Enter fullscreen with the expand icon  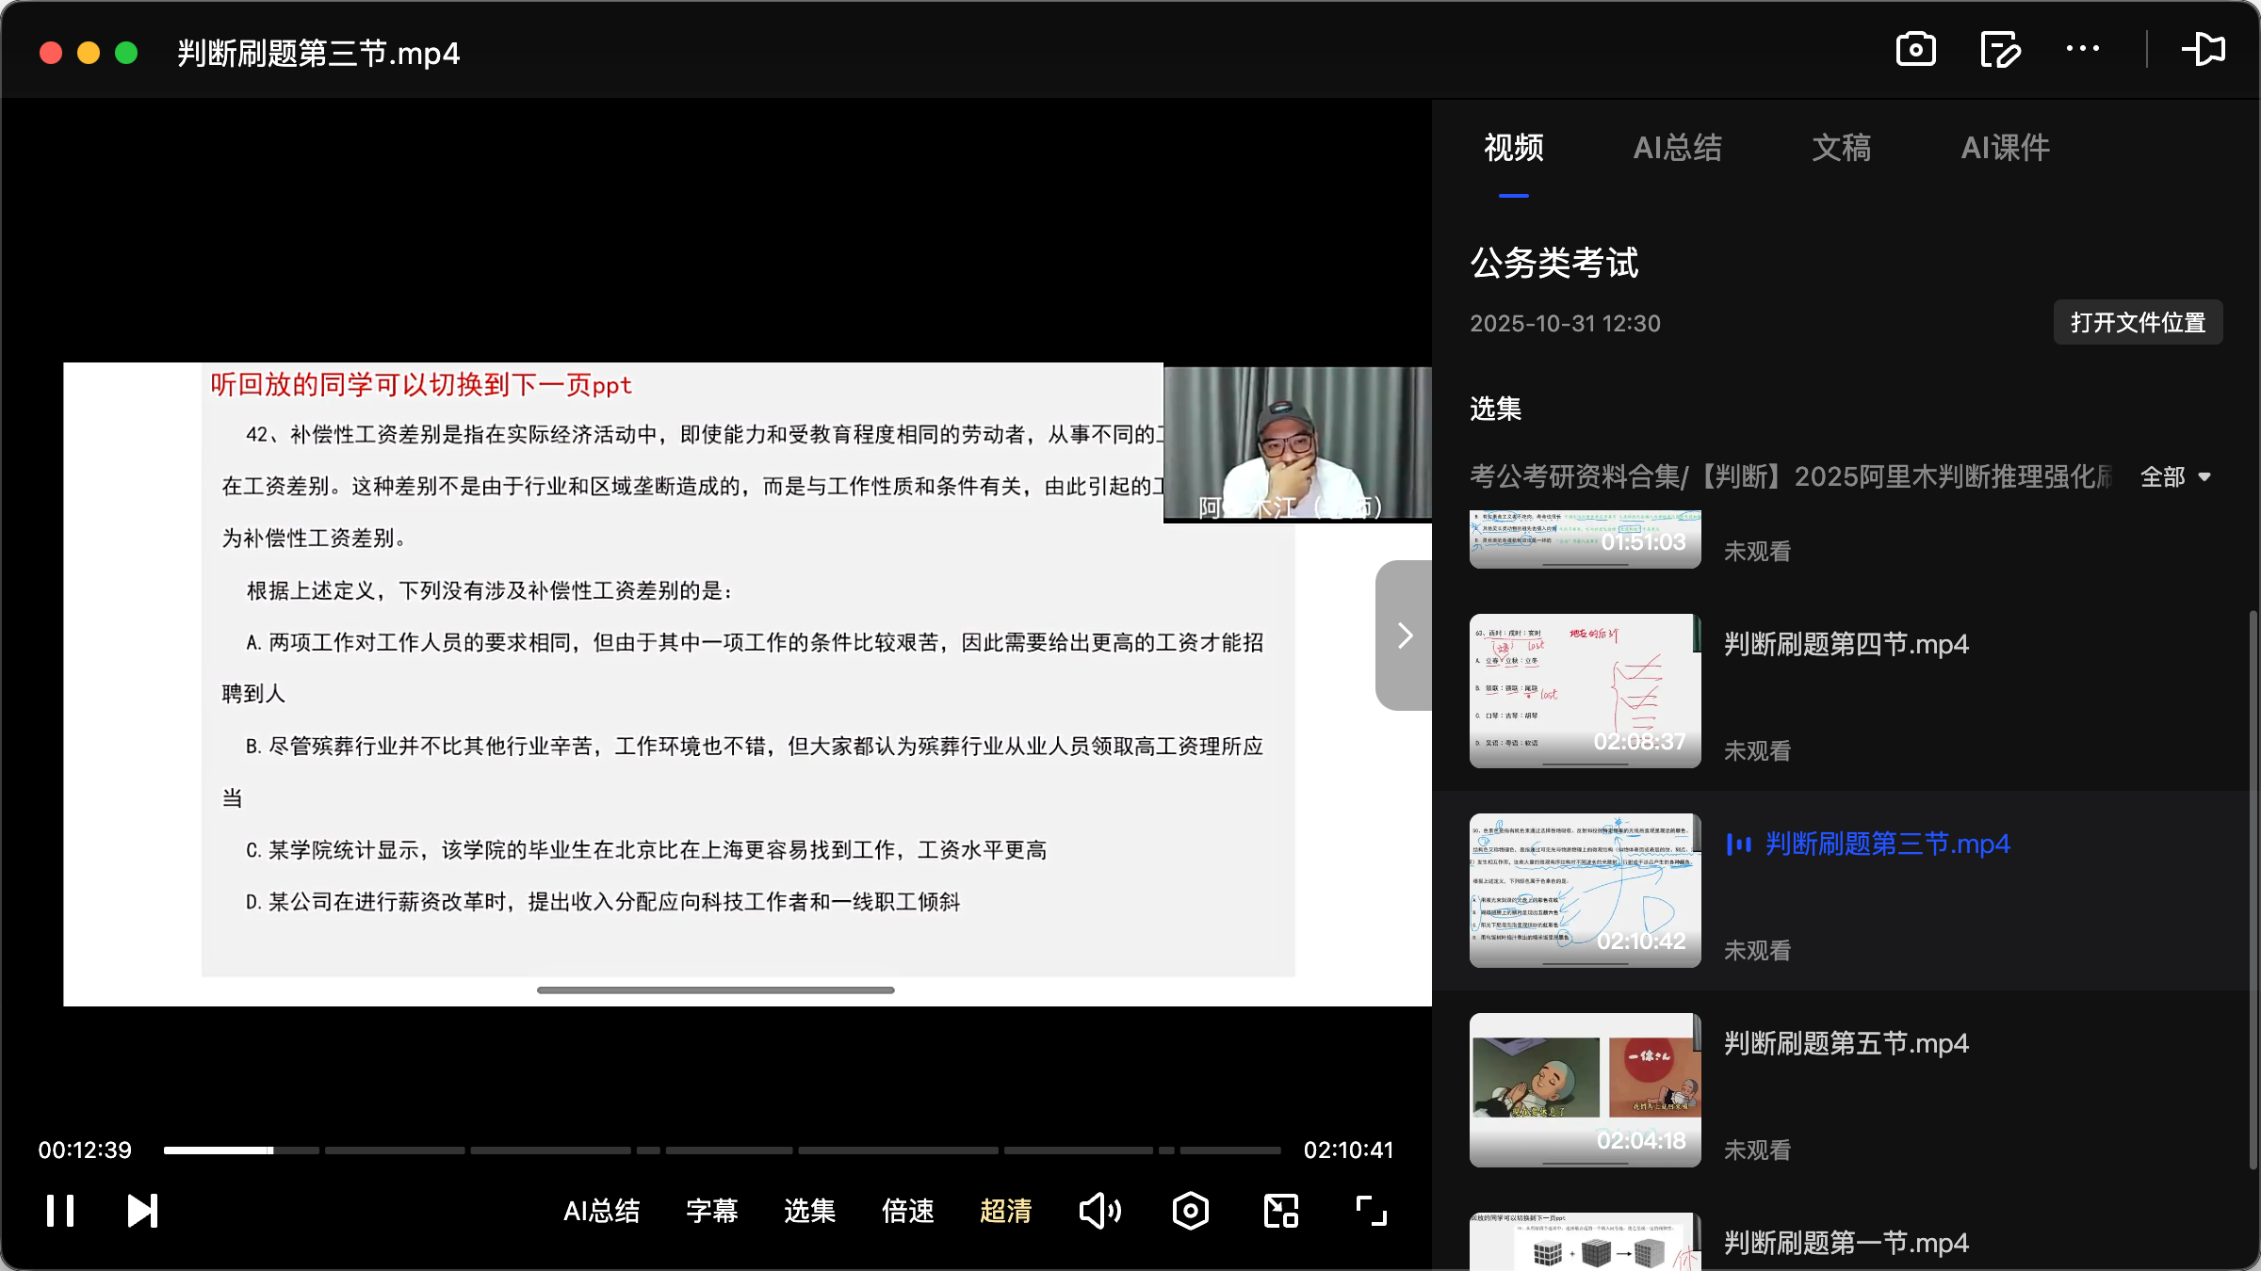[x=1371, y=1211]
